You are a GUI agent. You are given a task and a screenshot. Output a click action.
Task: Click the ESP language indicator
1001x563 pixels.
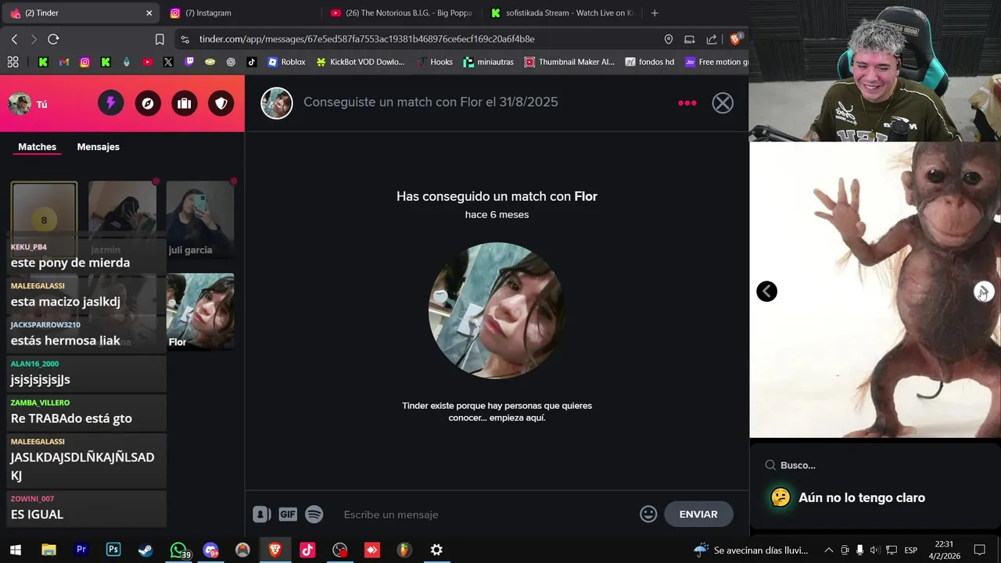click(910, 550)
